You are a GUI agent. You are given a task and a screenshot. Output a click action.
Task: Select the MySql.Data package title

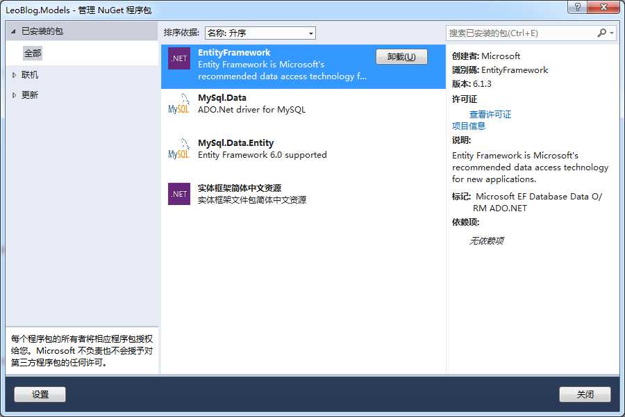pos(222,98)
